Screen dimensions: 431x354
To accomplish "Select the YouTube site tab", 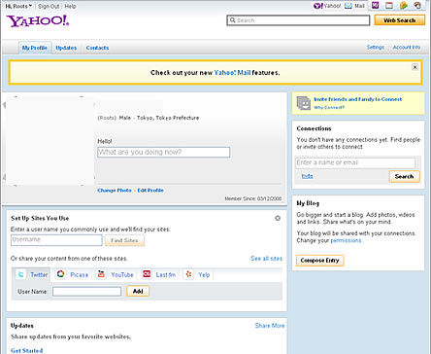I will coord(116,274).
